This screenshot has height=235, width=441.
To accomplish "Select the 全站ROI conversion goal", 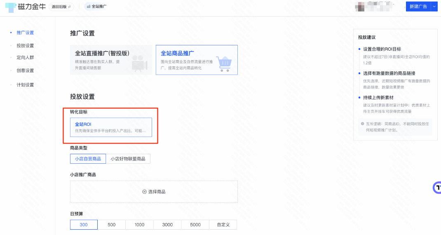I will [111, 127].
